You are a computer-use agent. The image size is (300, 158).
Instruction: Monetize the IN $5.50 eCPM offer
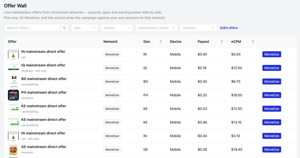pos(272,55)
